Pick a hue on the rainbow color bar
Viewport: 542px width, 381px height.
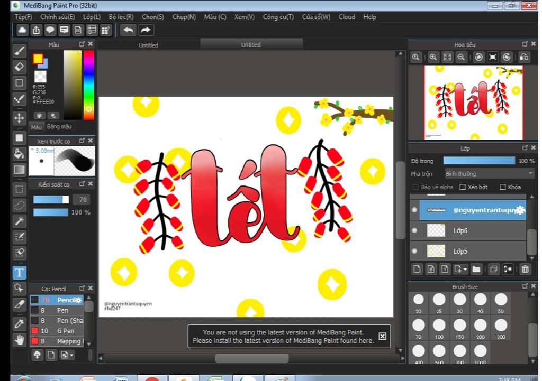tap(88, 85)
